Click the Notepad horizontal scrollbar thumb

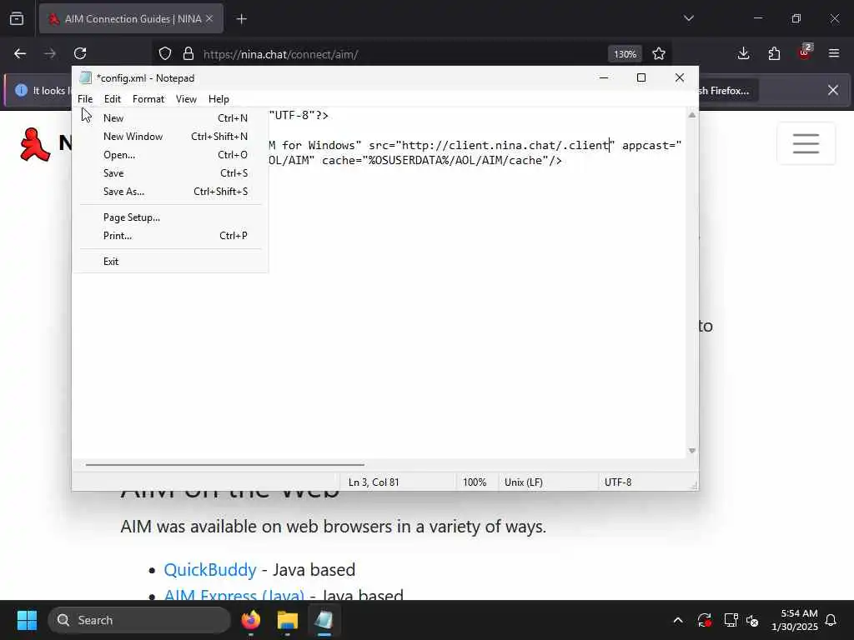pos(224,465)
